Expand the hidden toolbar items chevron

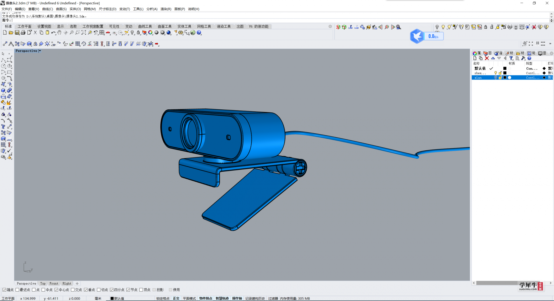point(550,44)
